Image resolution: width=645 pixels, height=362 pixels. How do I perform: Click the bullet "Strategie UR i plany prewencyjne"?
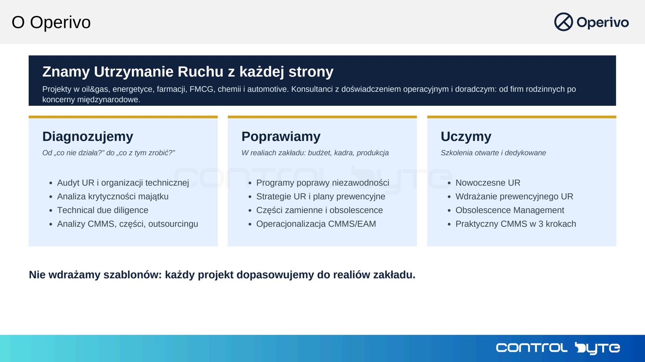pos(321,196)
